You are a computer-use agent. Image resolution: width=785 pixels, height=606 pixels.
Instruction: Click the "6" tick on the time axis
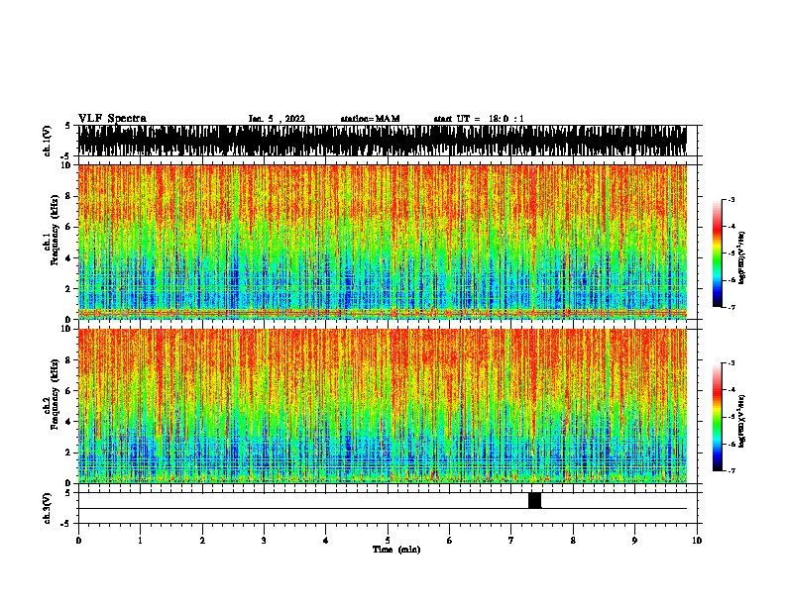pyautogui.click(x=449, y=541)
